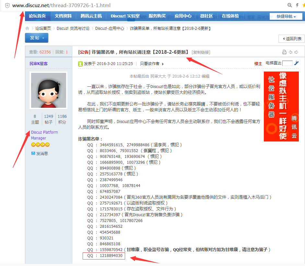Open the 腾讯云主机 navigation tab
This screenshot has width=305, height=266.
91,16
